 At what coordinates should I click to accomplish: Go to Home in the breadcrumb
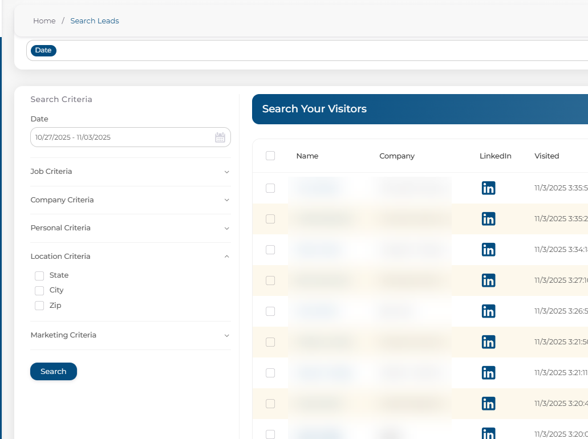44,21
